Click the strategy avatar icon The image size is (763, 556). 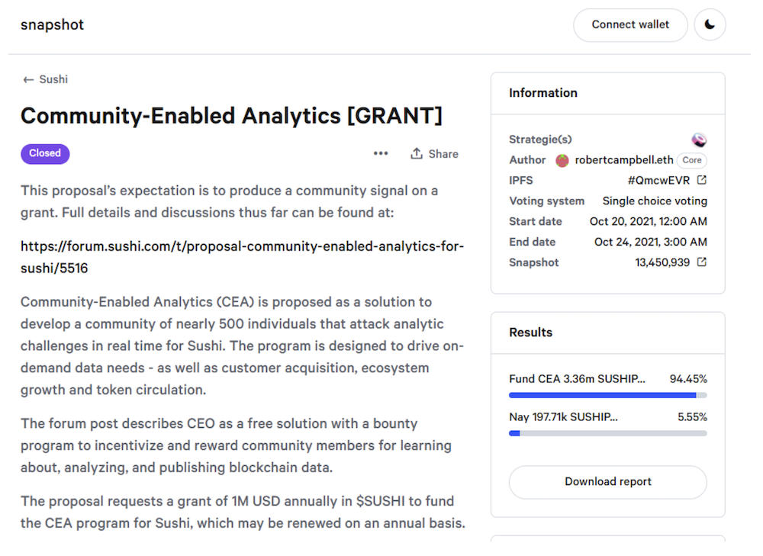(699, 140)
